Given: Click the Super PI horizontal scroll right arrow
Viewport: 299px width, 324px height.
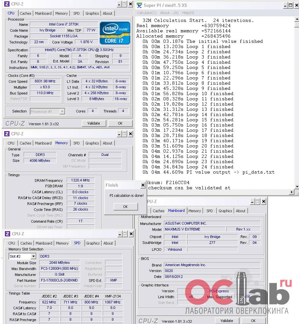Looking at the screenshot, I should click(x=291, y=192).
